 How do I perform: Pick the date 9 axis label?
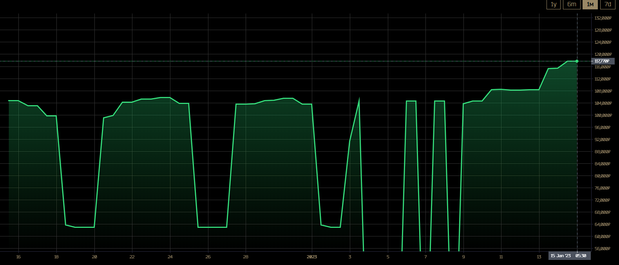tap(463, 257)
